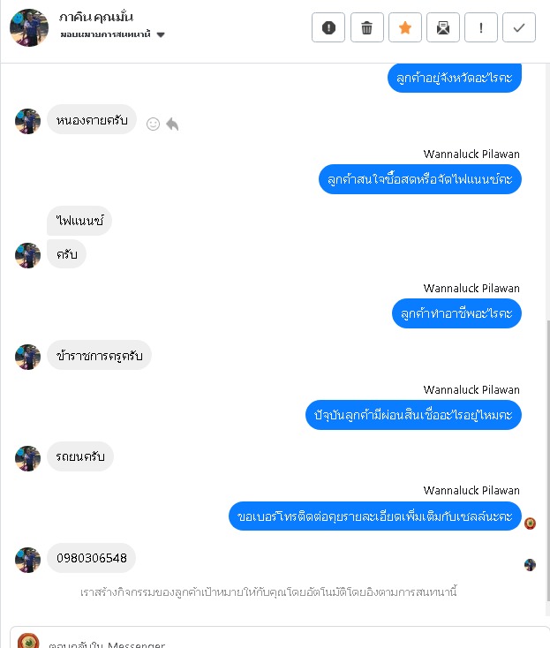Click customer seen avatar near phone number
This screenshot has height=648, width=550.
[x=531, y=564]
